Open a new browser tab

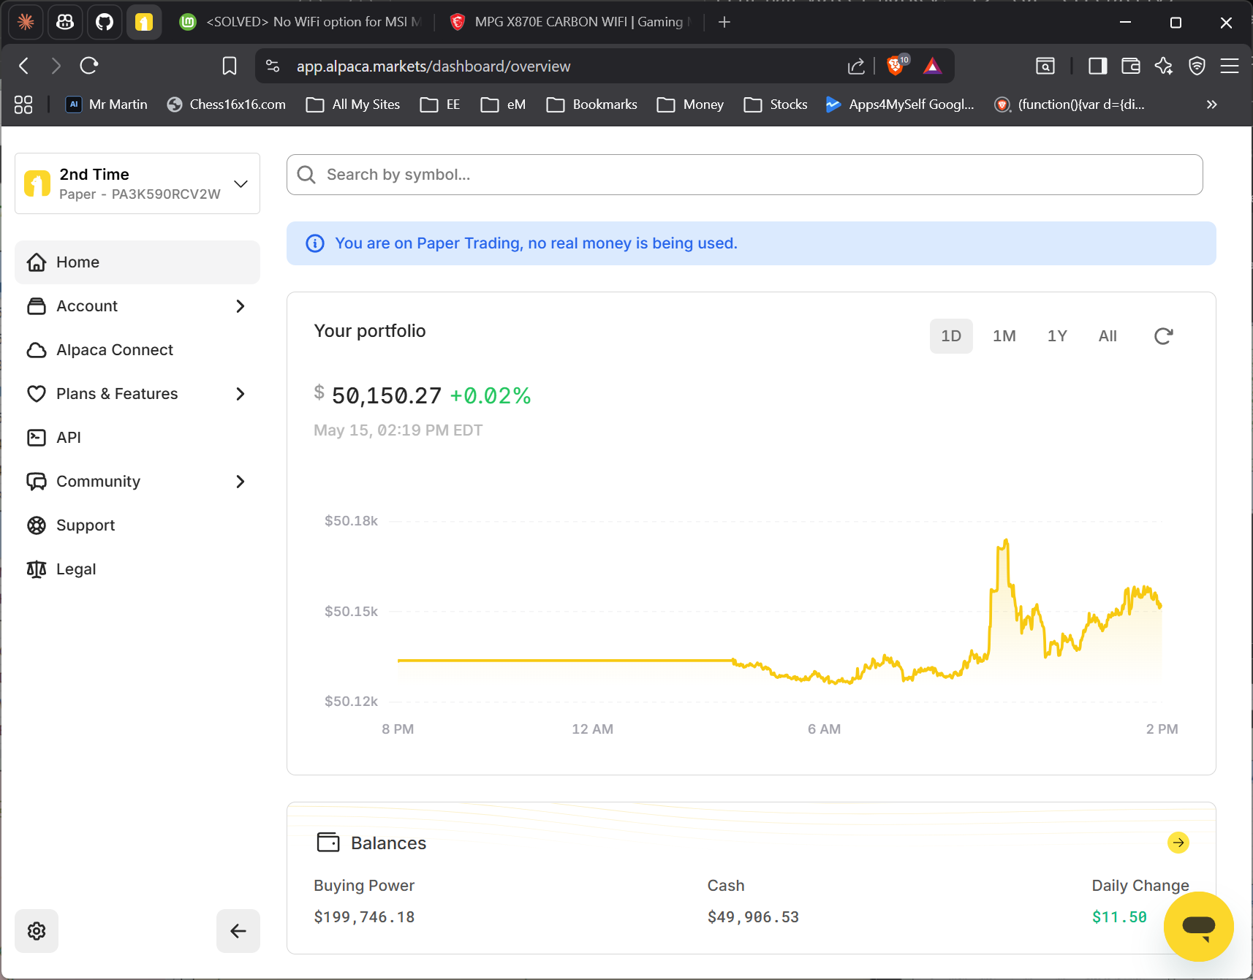pyautogui.click(x=724, y=22)
